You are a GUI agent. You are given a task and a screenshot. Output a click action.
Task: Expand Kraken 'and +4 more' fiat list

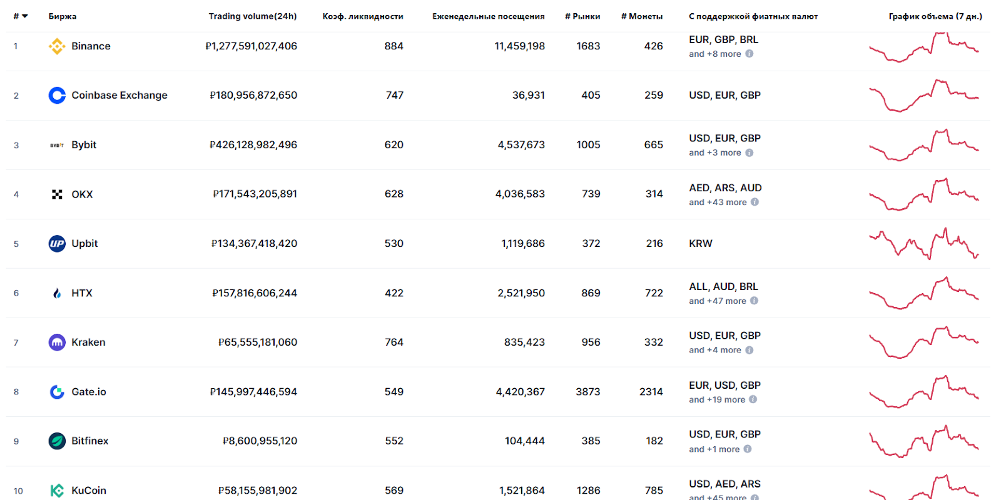pos(715,350)
